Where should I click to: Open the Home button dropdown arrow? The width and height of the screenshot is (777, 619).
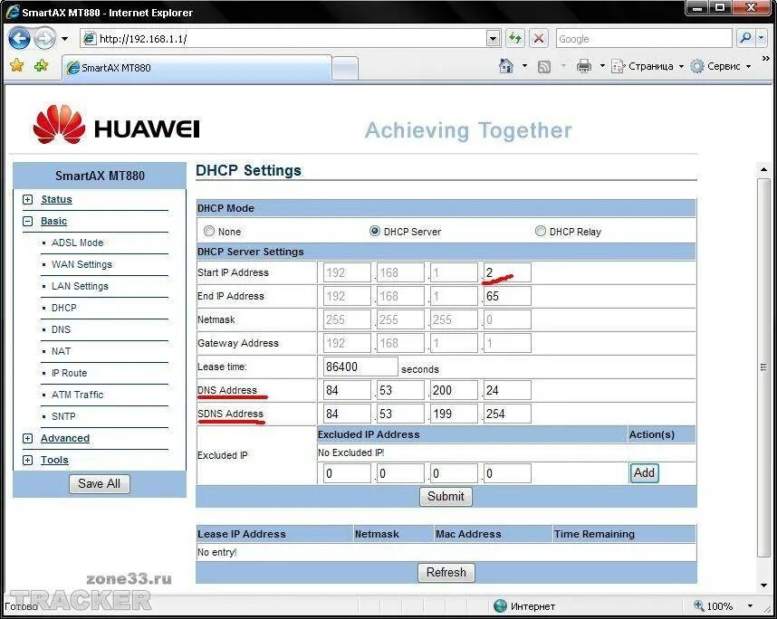[524, 66]
